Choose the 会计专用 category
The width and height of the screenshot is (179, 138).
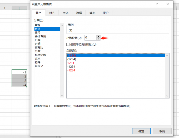tap(47, 36)
